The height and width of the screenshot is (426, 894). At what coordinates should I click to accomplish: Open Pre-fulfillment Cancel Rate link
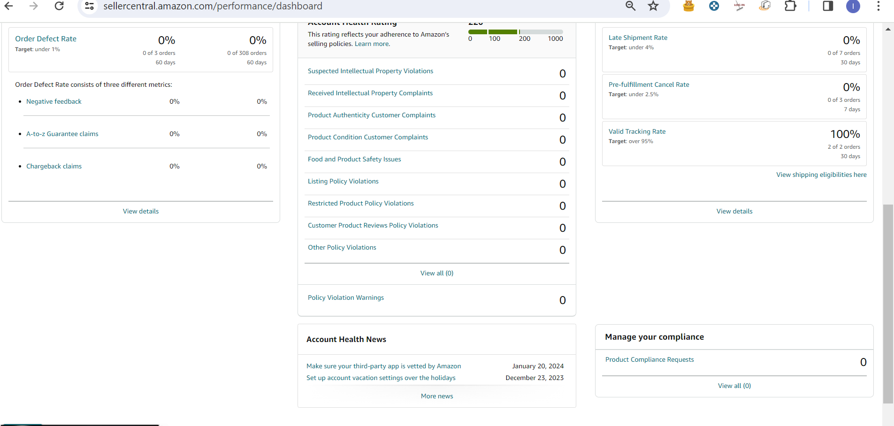[649, 84]
